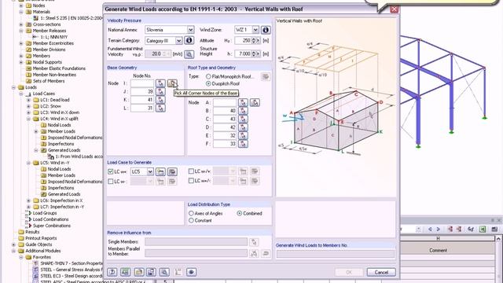Image resolution: width=503 pixels, height=283 pixels.
Task: Edit load case details next to LC5
Action: 172,171
